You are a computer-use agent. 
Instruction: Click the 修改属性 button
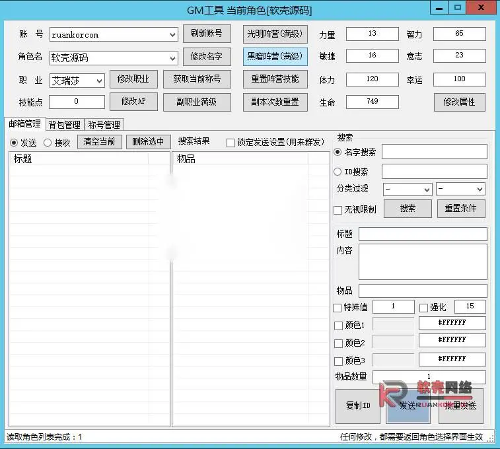(460, 102)
